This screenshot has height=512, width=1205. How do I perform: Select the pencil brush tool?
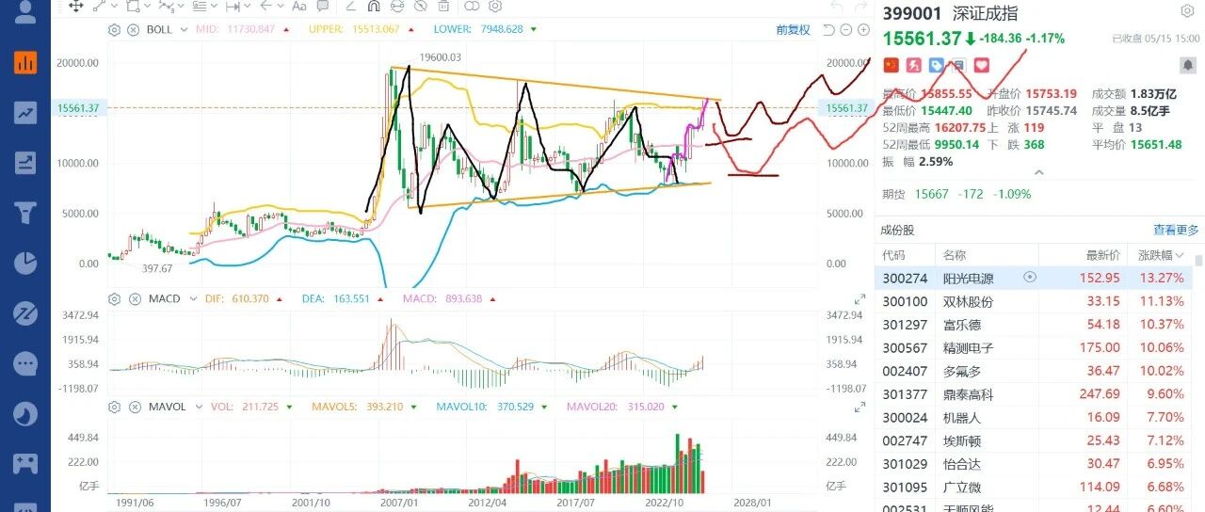[350, 6]
